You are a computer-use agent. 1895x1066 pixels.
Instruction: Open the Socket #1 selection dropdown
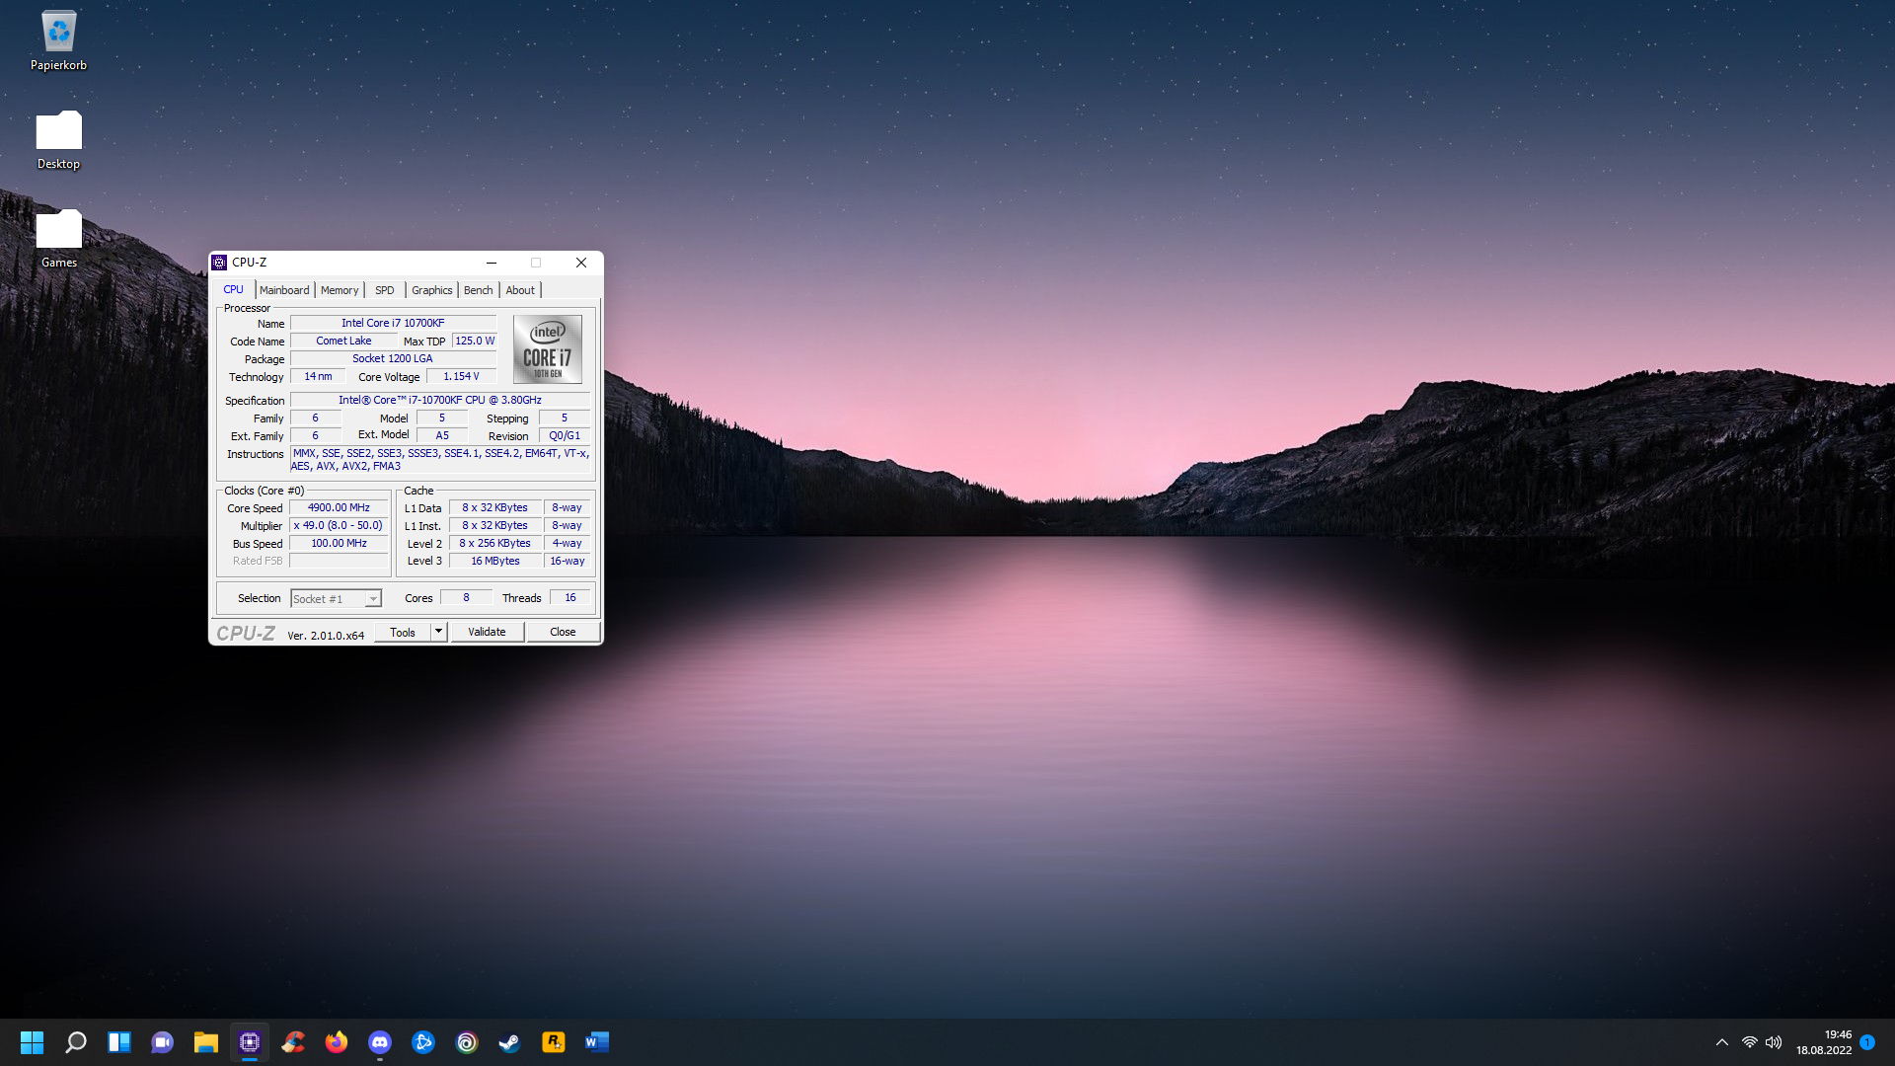(337, 599)
